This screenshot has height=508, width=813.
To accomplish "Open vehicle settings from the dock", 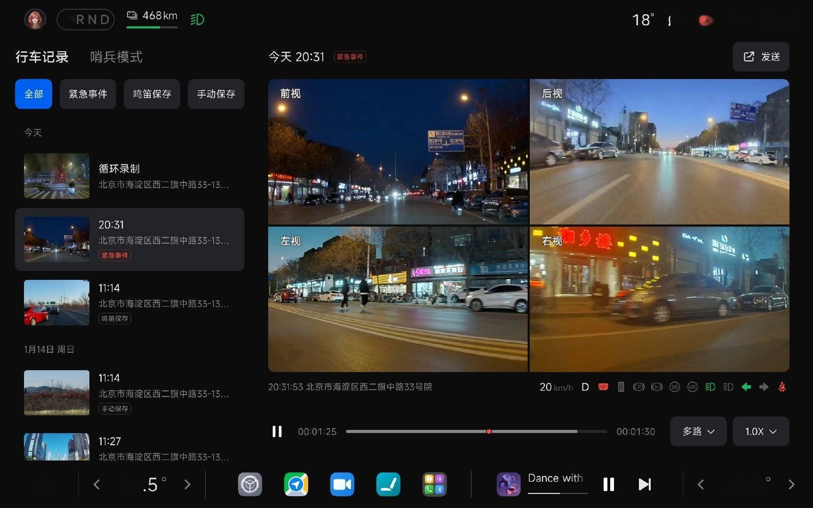I will point(250,484).
